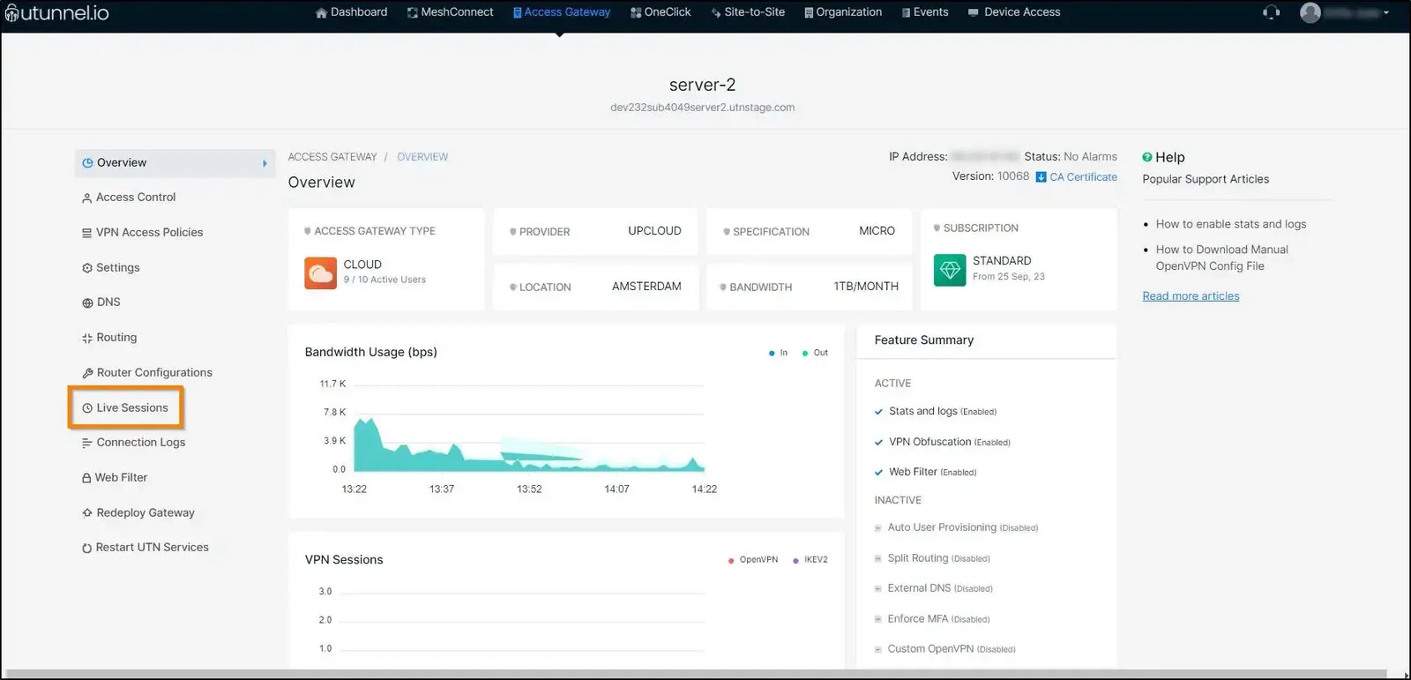Click the Auto User Provisioning disabled marker
Screen dimensions: 1411x680
(x=877, y=528)
